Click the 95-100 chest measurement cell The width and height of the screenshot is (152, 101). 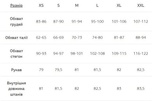tap(97, 21)
